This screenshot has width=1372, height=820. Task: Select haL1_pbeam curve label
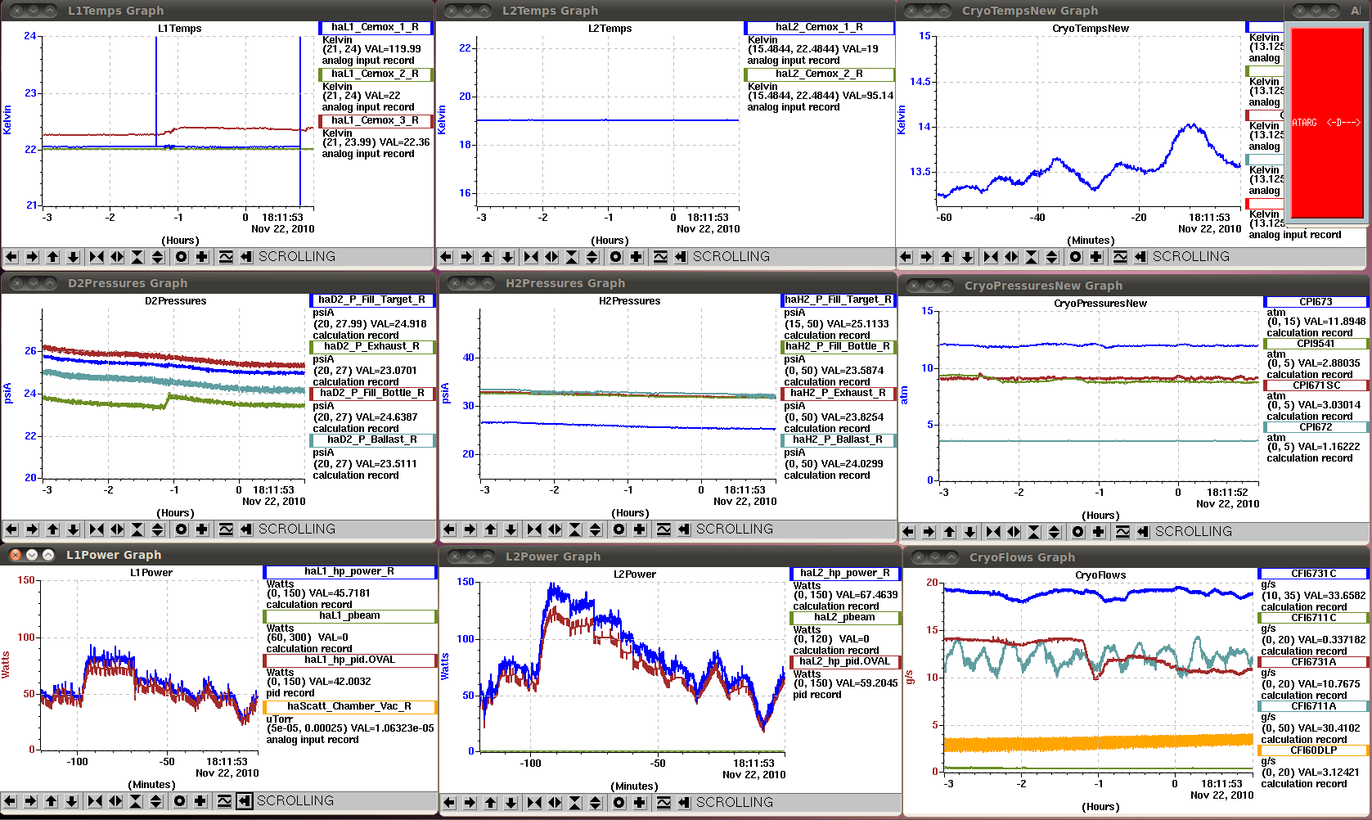click(349, 615)
